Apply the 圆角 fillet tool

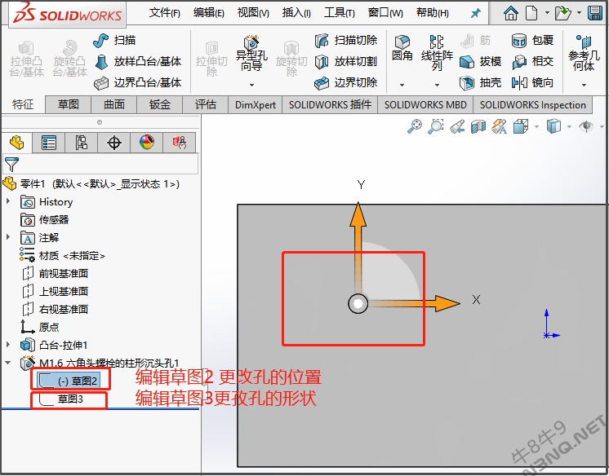click(x=402, y=48)
